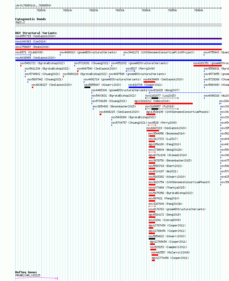
Task: Select the red esv2759697 variant bar
Action: tap(119, 49)
